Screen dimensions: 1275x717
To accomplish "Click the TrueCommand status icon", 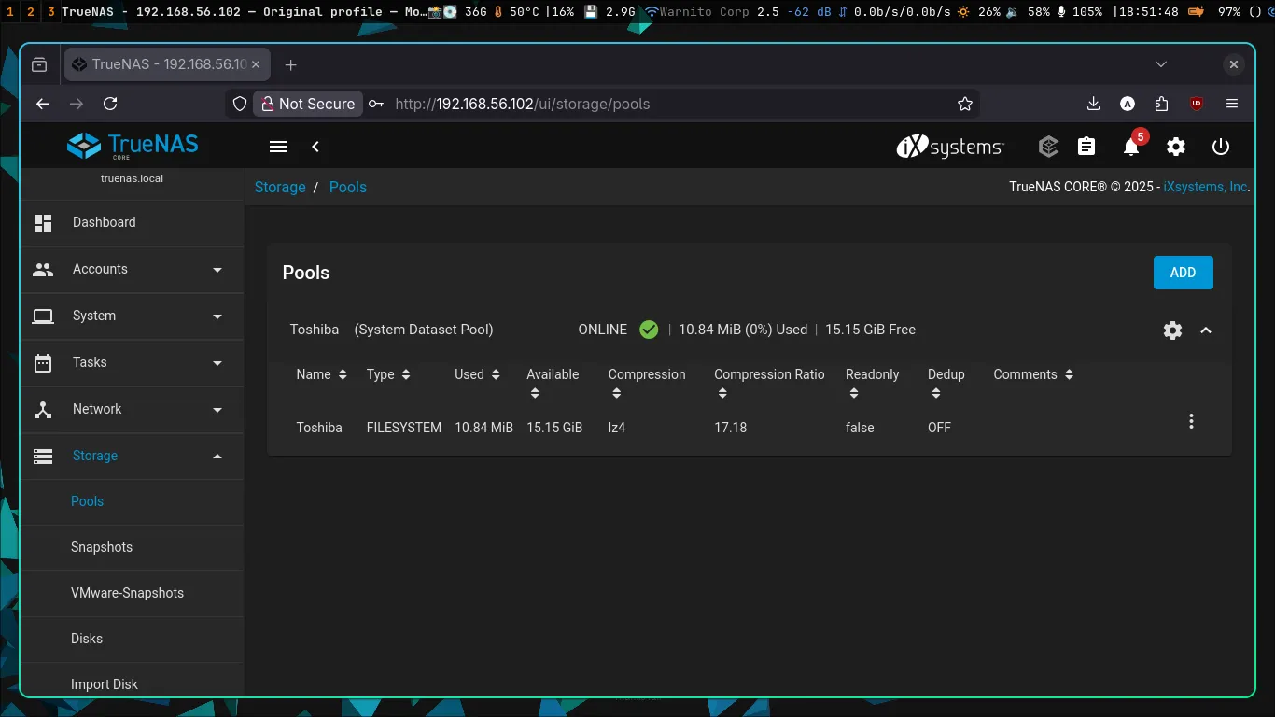I will coord(1048,147).
